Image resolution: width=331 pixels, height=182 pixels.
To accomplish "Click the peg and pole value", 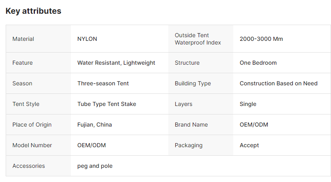I will tap(95, 166).
